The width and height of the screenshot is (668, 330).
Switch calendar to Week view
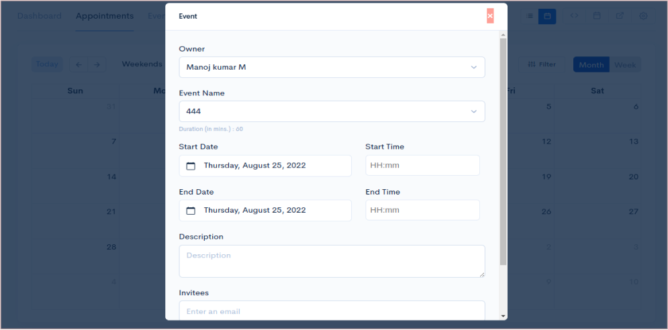[625, 65]
